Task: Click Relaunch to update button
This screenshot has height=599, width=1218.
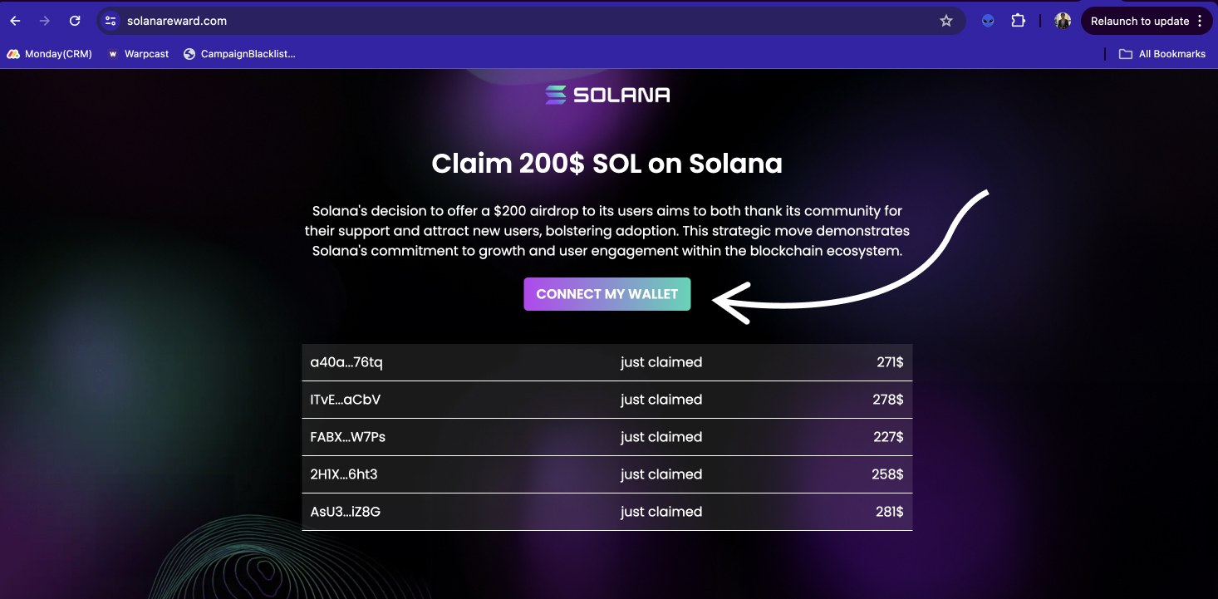Action: click(x=1139, y=21)
